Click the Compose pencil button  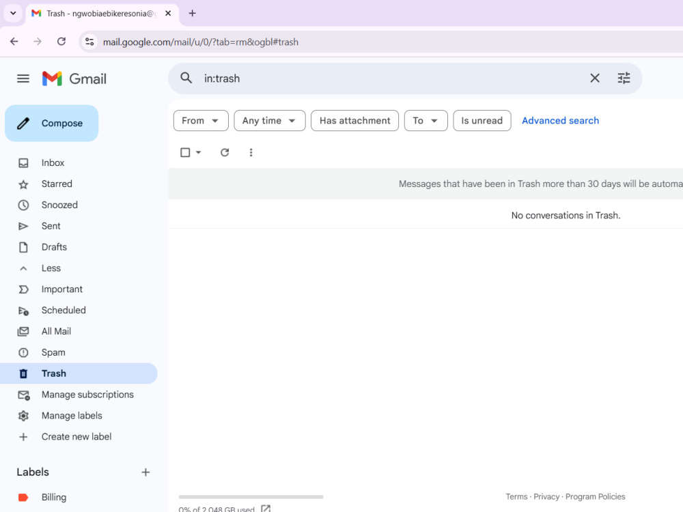pos(51,123)
